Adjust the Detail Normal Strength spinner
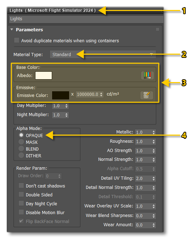190x239 pixels. 154,188
